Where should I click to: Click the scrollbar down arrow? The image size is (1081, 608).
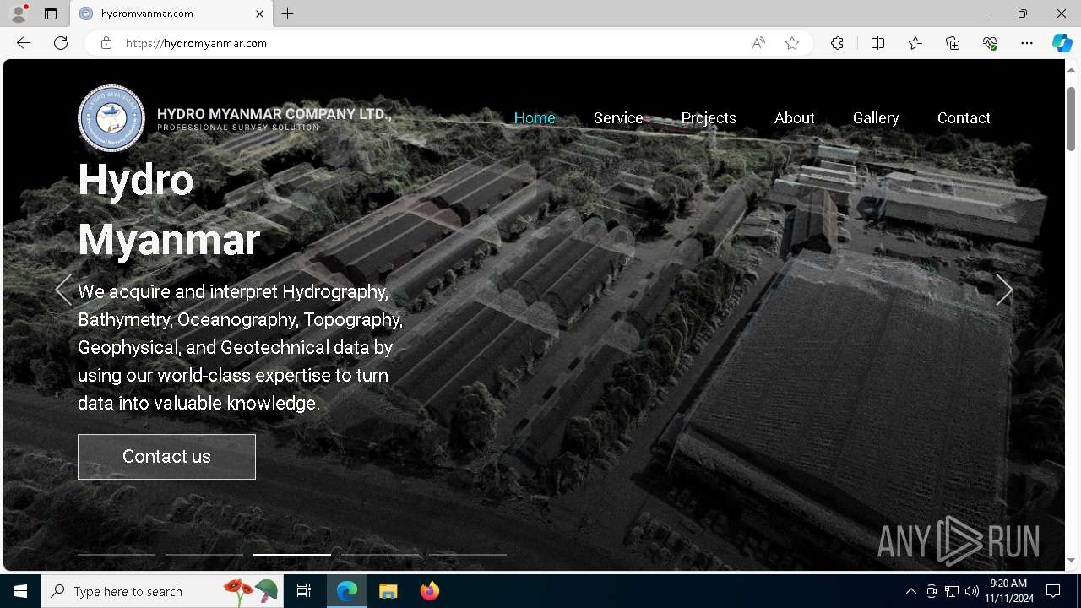[x=1071, y=561]
